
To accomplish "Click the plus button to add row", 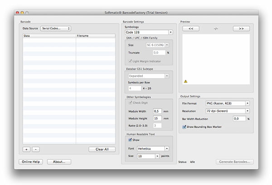I will 26,150.
